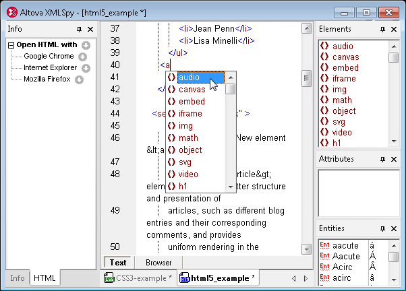Close the Info panel
This screenshot has width=406, height=291.
tap(90, 29)
